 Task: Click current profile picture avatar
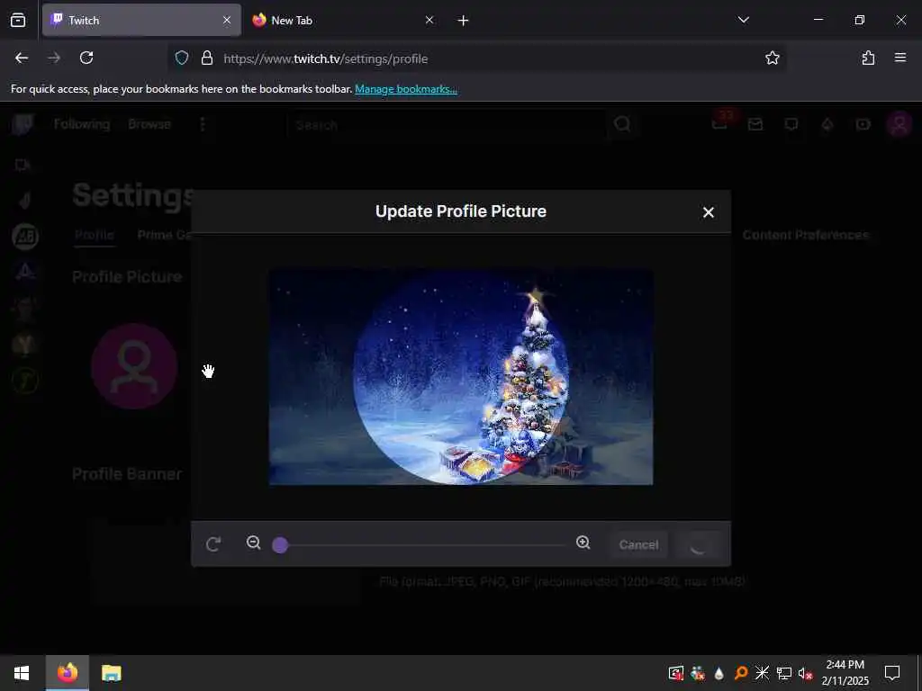click(134, 366)
